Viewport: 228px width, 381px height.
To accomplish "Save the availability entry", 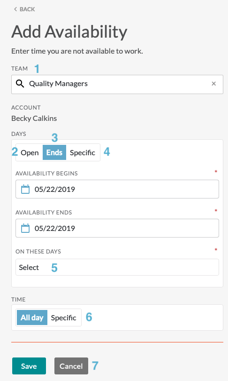I will pyautogui.click(x=29, y=366).
